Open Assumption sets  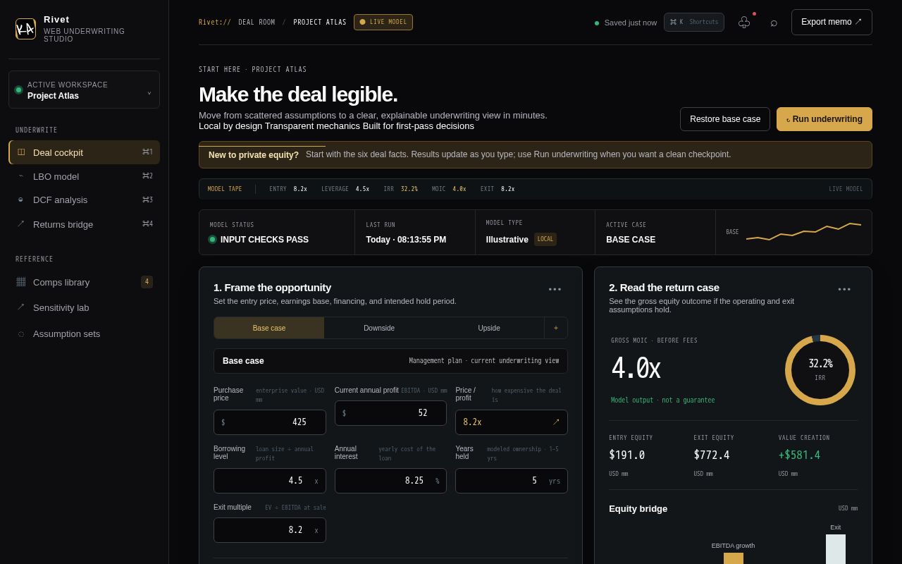tap(85, 333)
